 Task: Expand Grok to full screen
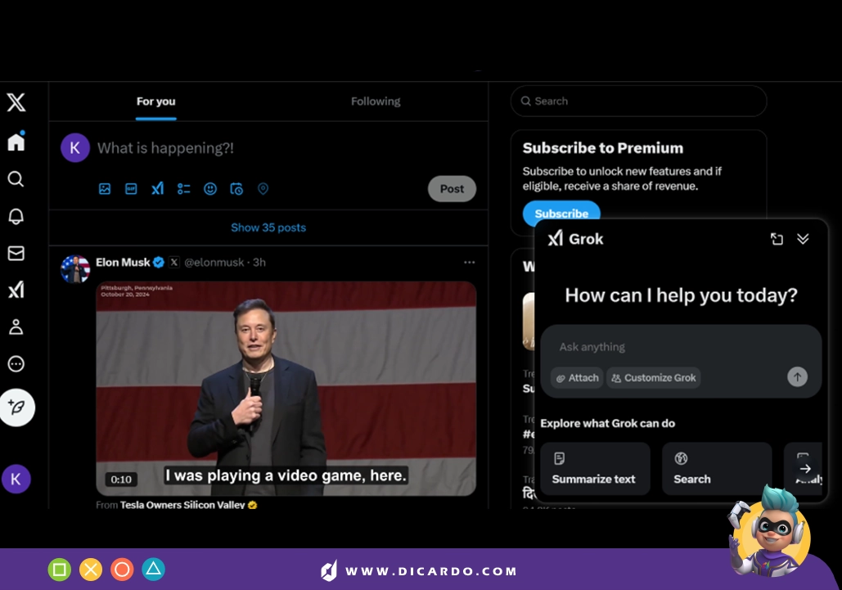coord(777,239)
